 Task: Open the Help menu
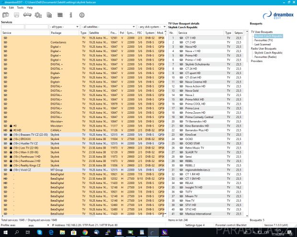pos(30,8)
